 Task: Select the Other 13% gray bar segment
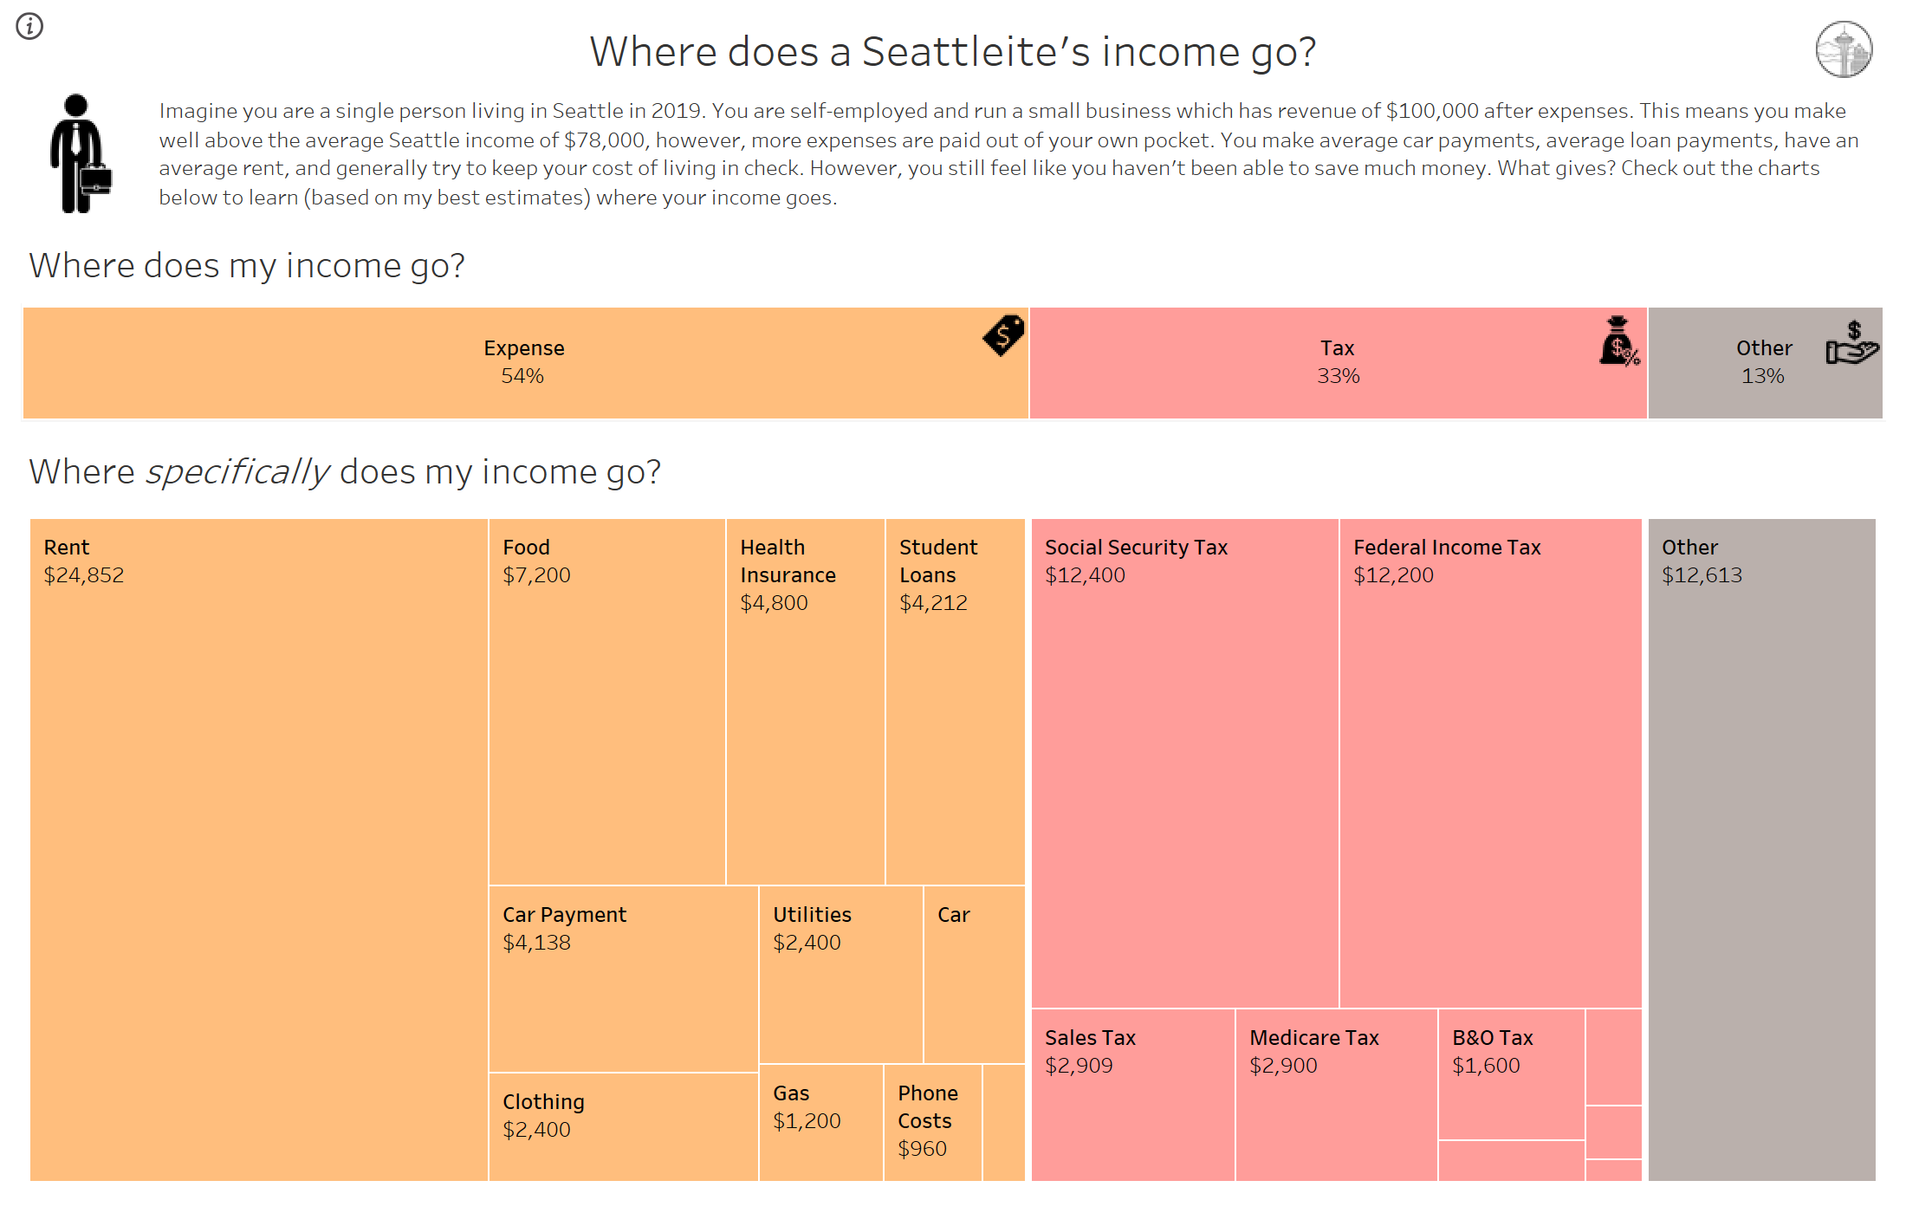[1765, 363]
